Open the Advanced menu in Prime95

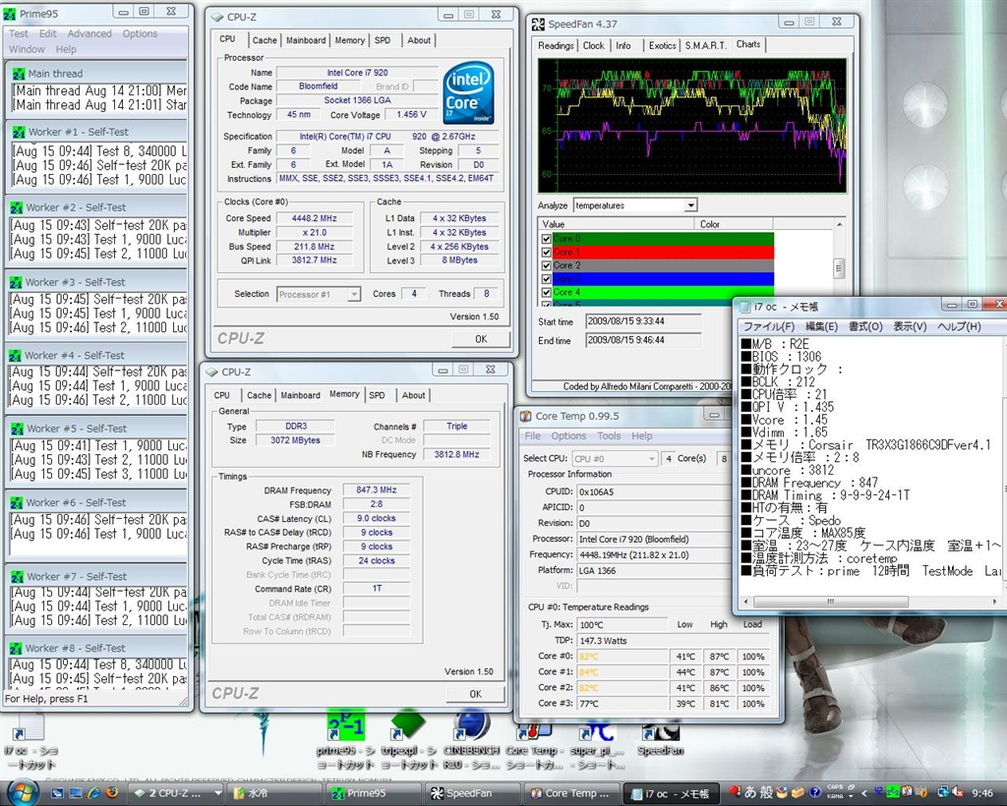[89, 33]
